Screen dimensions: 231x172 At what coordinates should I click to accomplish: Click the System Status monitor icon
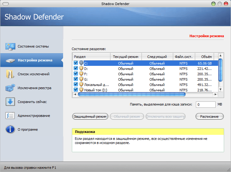(10, 46)
